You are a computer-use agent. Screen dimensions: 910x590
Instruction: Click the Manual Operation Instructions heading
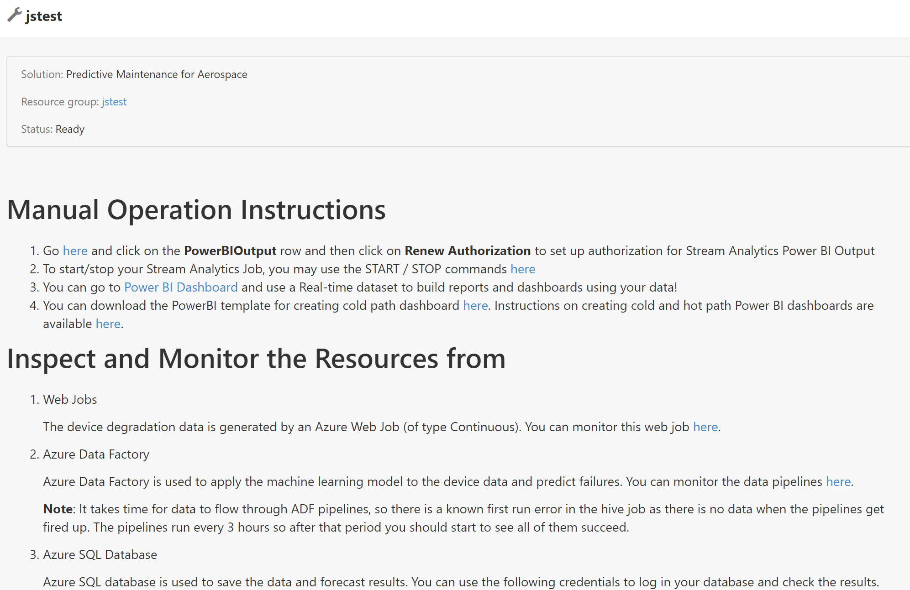click(x=196, y=210)
